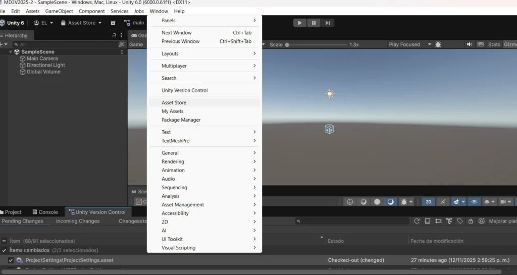Adjust the Game view Scale slider
This screenshot has height=275, width=517.
coord(317,44)
